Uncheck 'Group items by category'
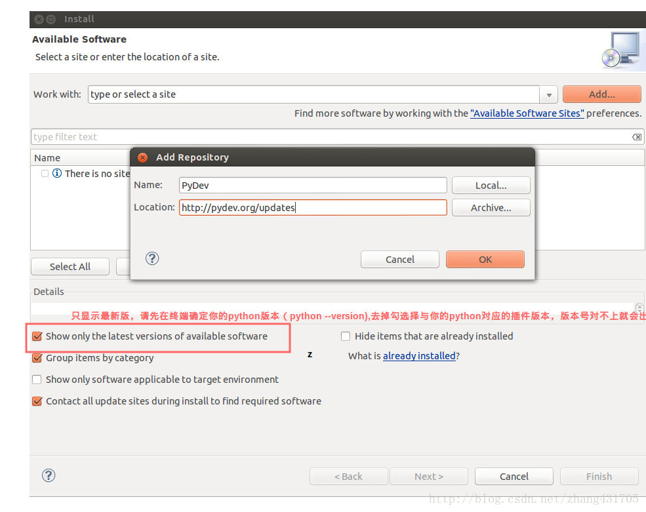The image size is (646, 512). (x=37, y=358)
